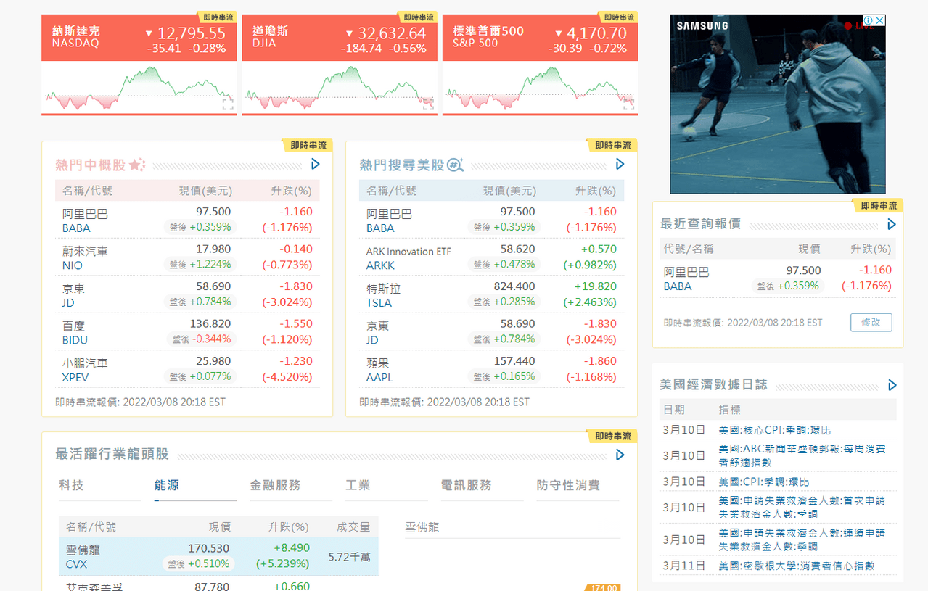Expand the S&P 500 chart to fullscreen
The image size is (928, 591).
pyautogui.click(x=628, y=104)
